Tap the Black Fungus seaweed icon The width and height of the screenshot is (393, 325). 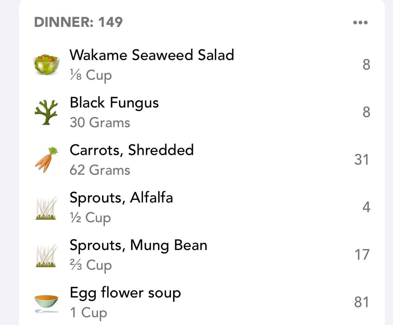46,112
